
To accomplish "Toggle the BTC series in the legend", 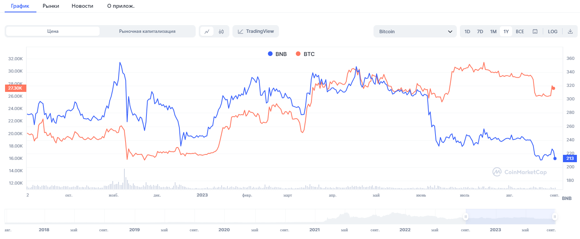I will pyautogui.click(x=305, y=54).
